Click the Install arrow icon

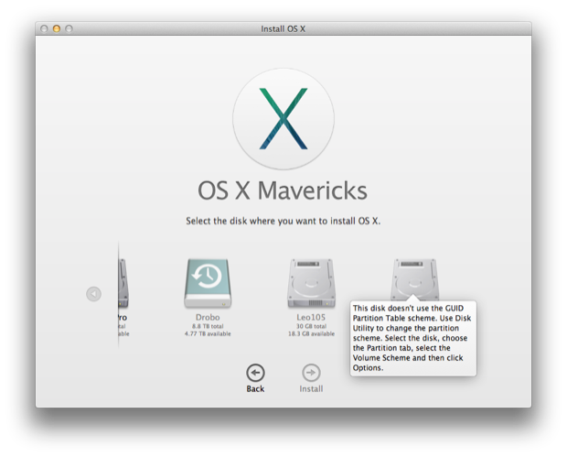coord(311,373)
